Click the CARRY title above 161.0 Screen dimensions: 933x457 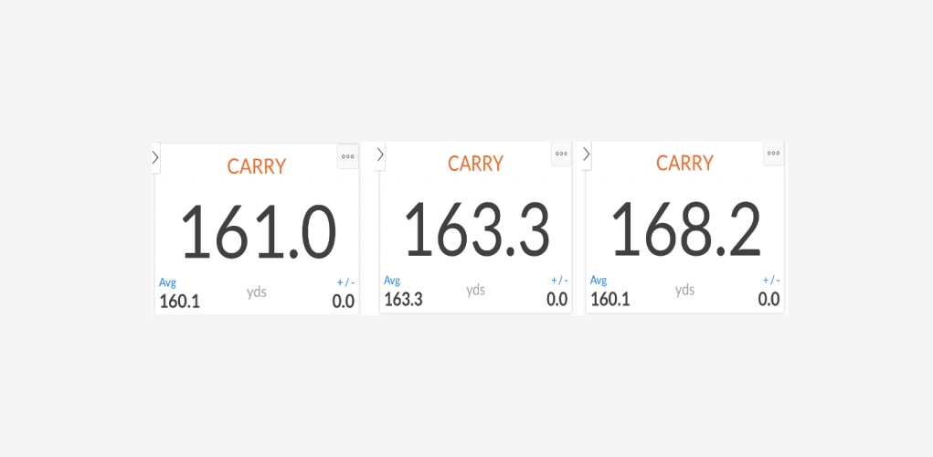(x=257, y=166)
